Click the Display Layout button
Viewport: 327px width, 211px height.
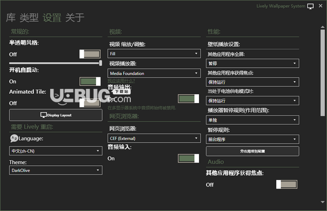(56, 115)
